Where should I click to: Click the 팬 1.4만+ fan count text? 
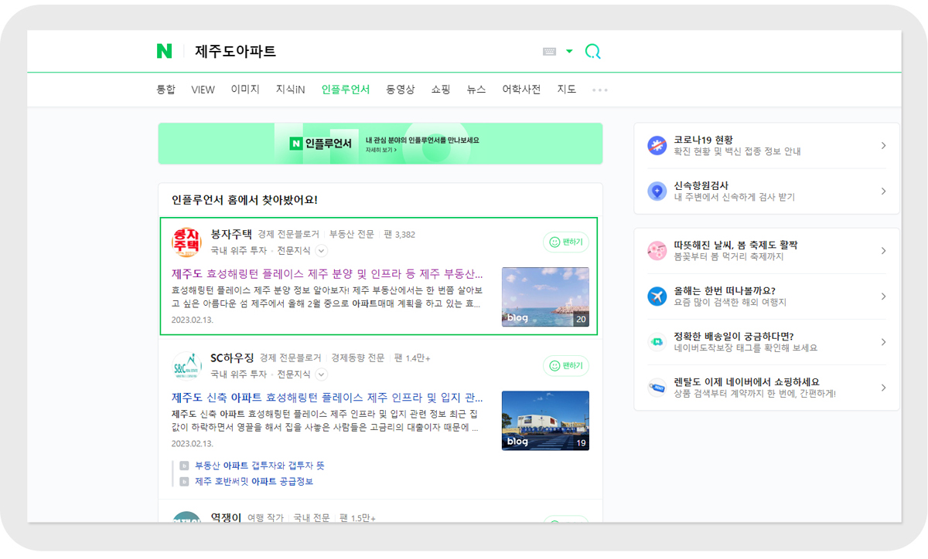click(x=412, y=358)
